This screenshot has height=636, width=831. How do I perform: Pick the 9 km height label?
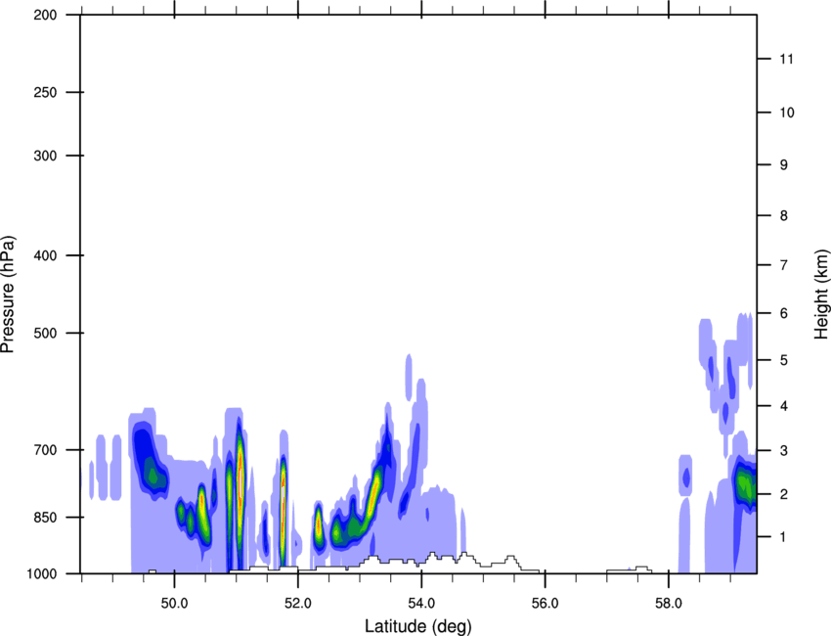tap(784, 165)
